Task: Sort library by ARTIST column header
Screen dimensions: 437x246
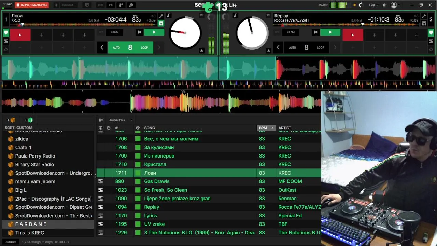Action: point(285,128)
